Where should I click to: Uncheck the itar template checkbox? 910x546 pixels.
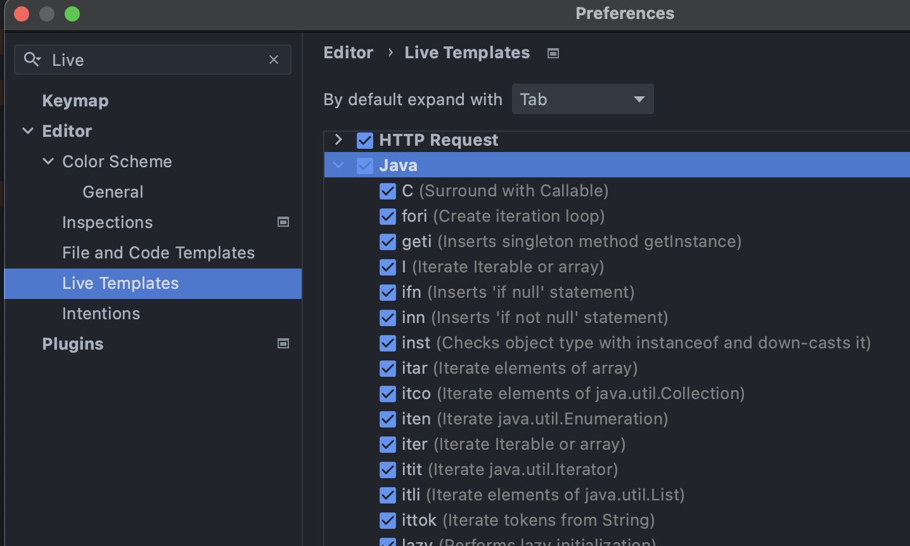[388, 369]
